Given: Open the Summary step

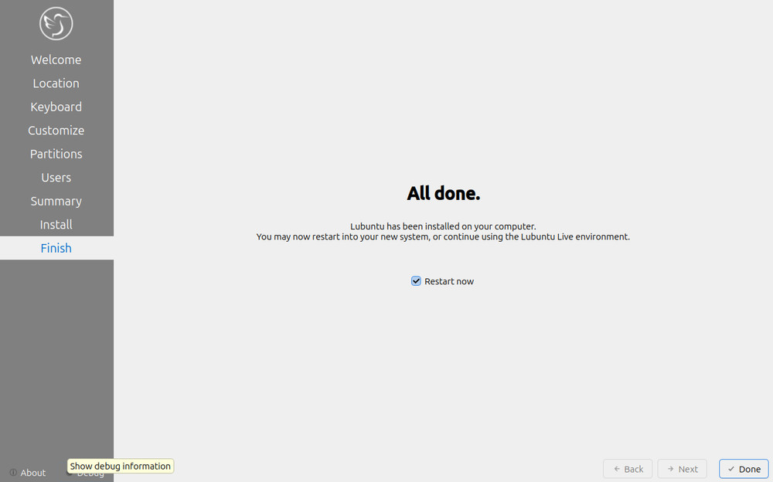Looking at the screenshot, I should pyautogui.click(x=56, y=201).
